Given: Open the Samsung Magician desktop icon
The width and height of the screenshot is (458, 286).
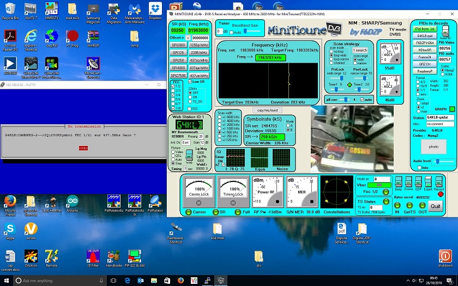Looking at the screenshot, I should pos(93,13).
